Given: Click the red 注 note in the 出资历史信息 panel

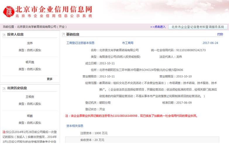Looking at the screenshot, I should point(30,137).
